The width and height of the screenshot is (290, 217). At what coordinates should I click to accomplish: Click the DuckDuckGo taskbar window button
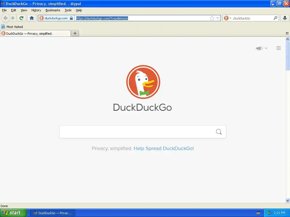tap(52, 213)
